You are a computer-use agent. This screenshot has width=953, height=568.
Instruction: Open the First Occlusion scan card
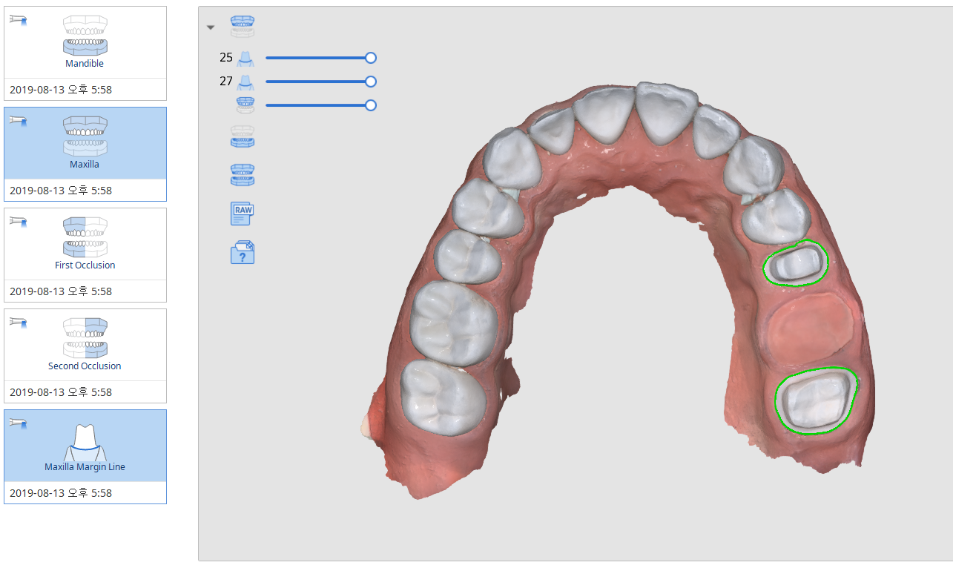85,255
